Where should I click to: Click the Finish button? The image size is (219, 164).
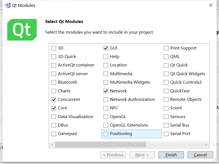pos(171,155)
